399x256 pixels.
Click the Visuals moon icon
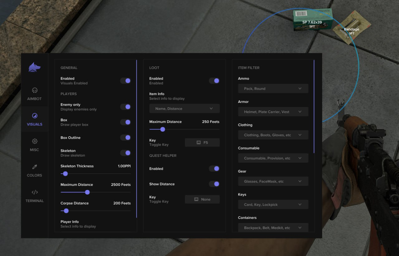tap(35, 116)
